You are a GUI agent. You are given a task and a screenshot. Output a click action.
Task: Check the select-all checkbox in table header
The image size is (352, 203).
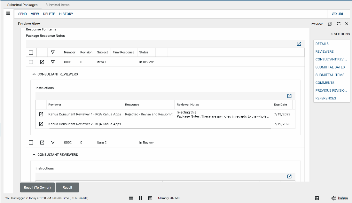(x=31, y=52)
